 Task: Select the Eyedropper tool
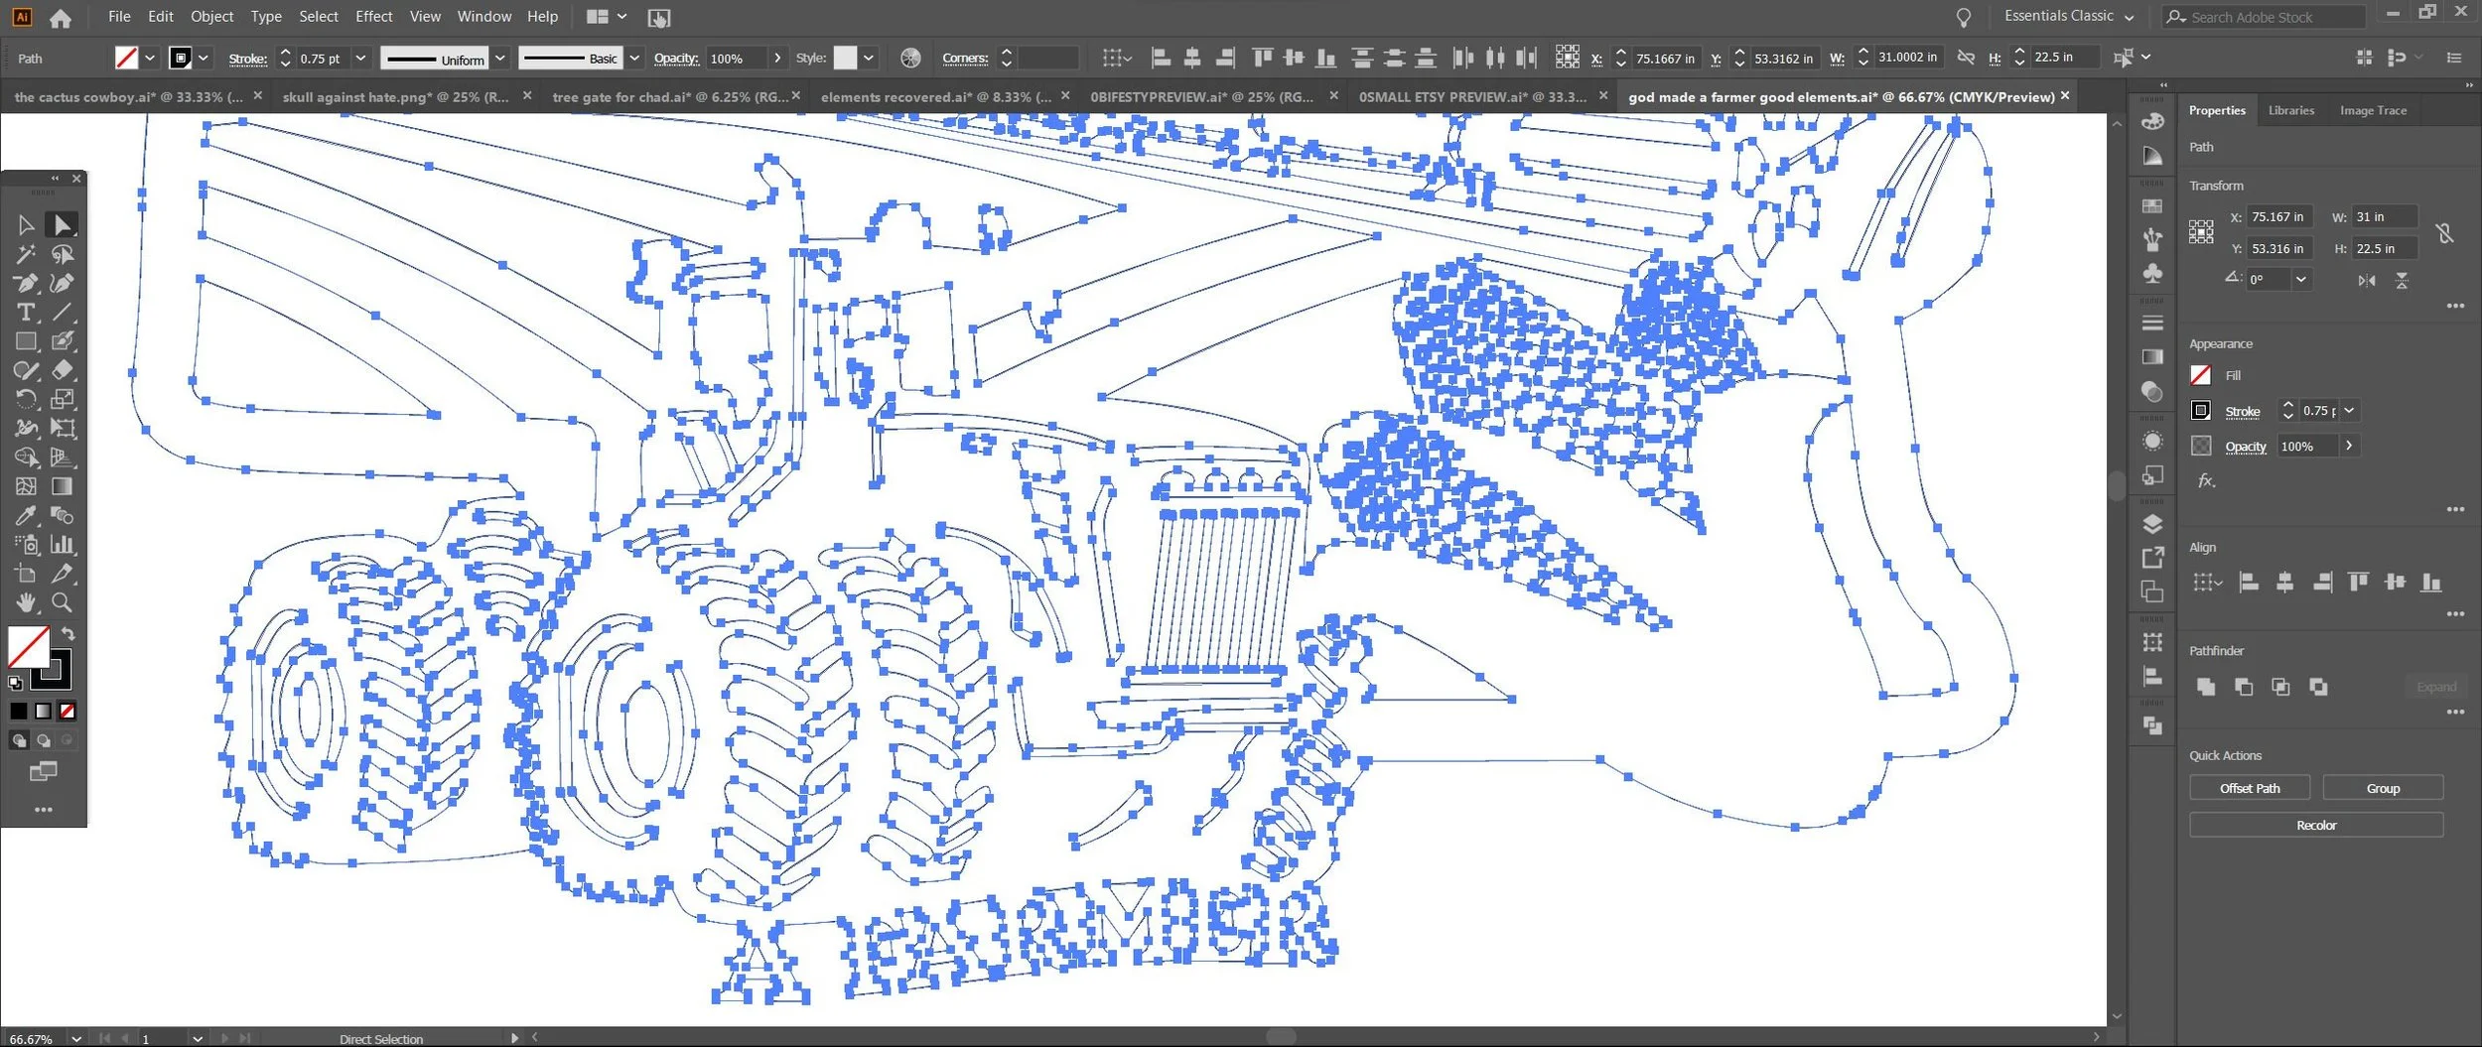point(26,515)
